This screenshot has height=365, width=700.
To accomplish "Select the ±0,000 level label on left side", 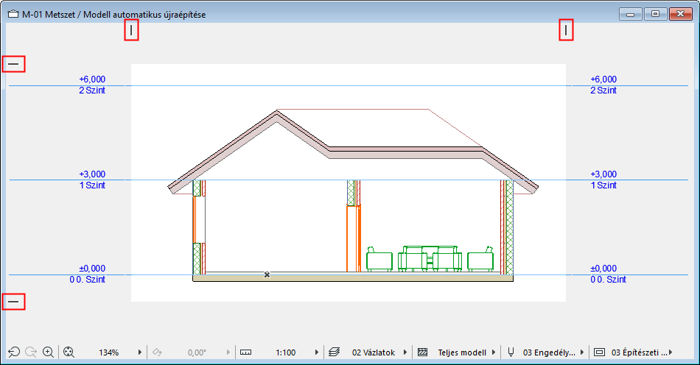I will click(x=92, y=269).
